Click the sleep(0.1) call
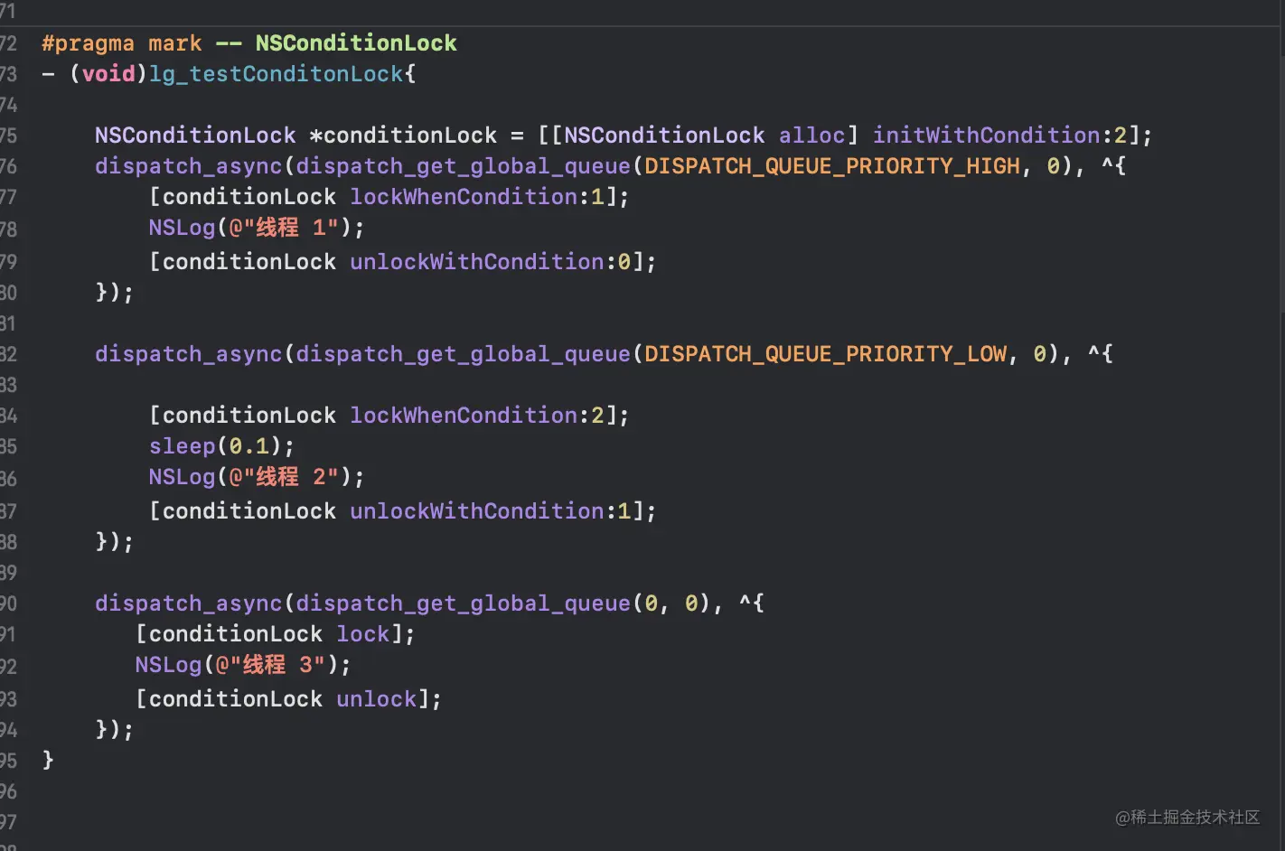Image resolution: width=1285 pixels, height=851 pixels. (222, 446)
